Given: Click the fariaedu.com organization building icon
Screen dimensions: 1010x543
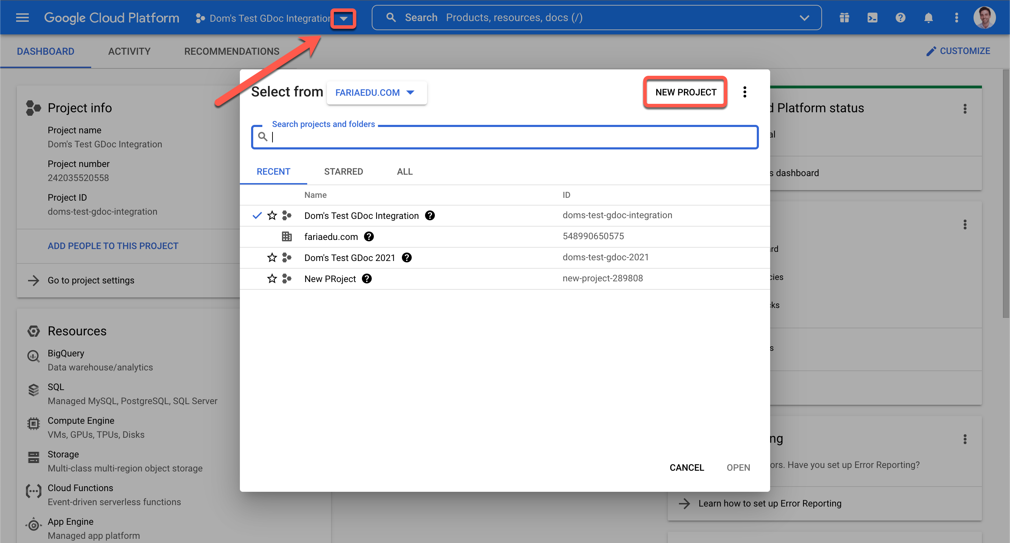Looking at the screenshot, I should (287, 236).
